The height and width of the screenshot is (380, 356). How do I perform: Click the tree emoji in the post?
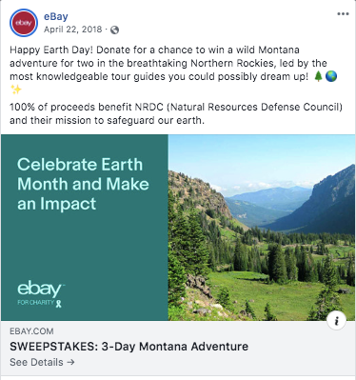click(318, 76)
